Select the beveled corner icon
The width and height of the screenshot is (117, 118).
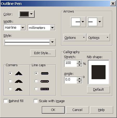(19, 89)
